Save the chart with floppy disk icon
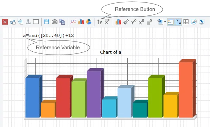The height and width of the screenshot is (127, 210). click(47, 22)
